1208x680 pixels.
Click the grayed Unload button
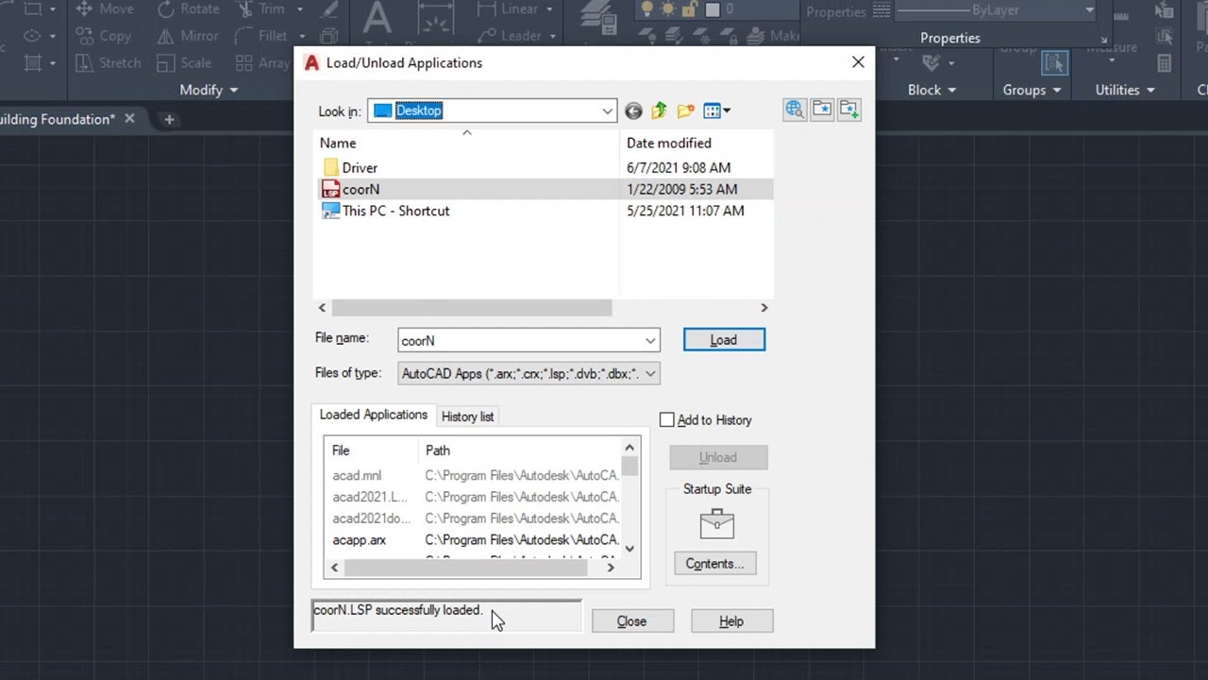pyautogui.click(x=718, y=458)
